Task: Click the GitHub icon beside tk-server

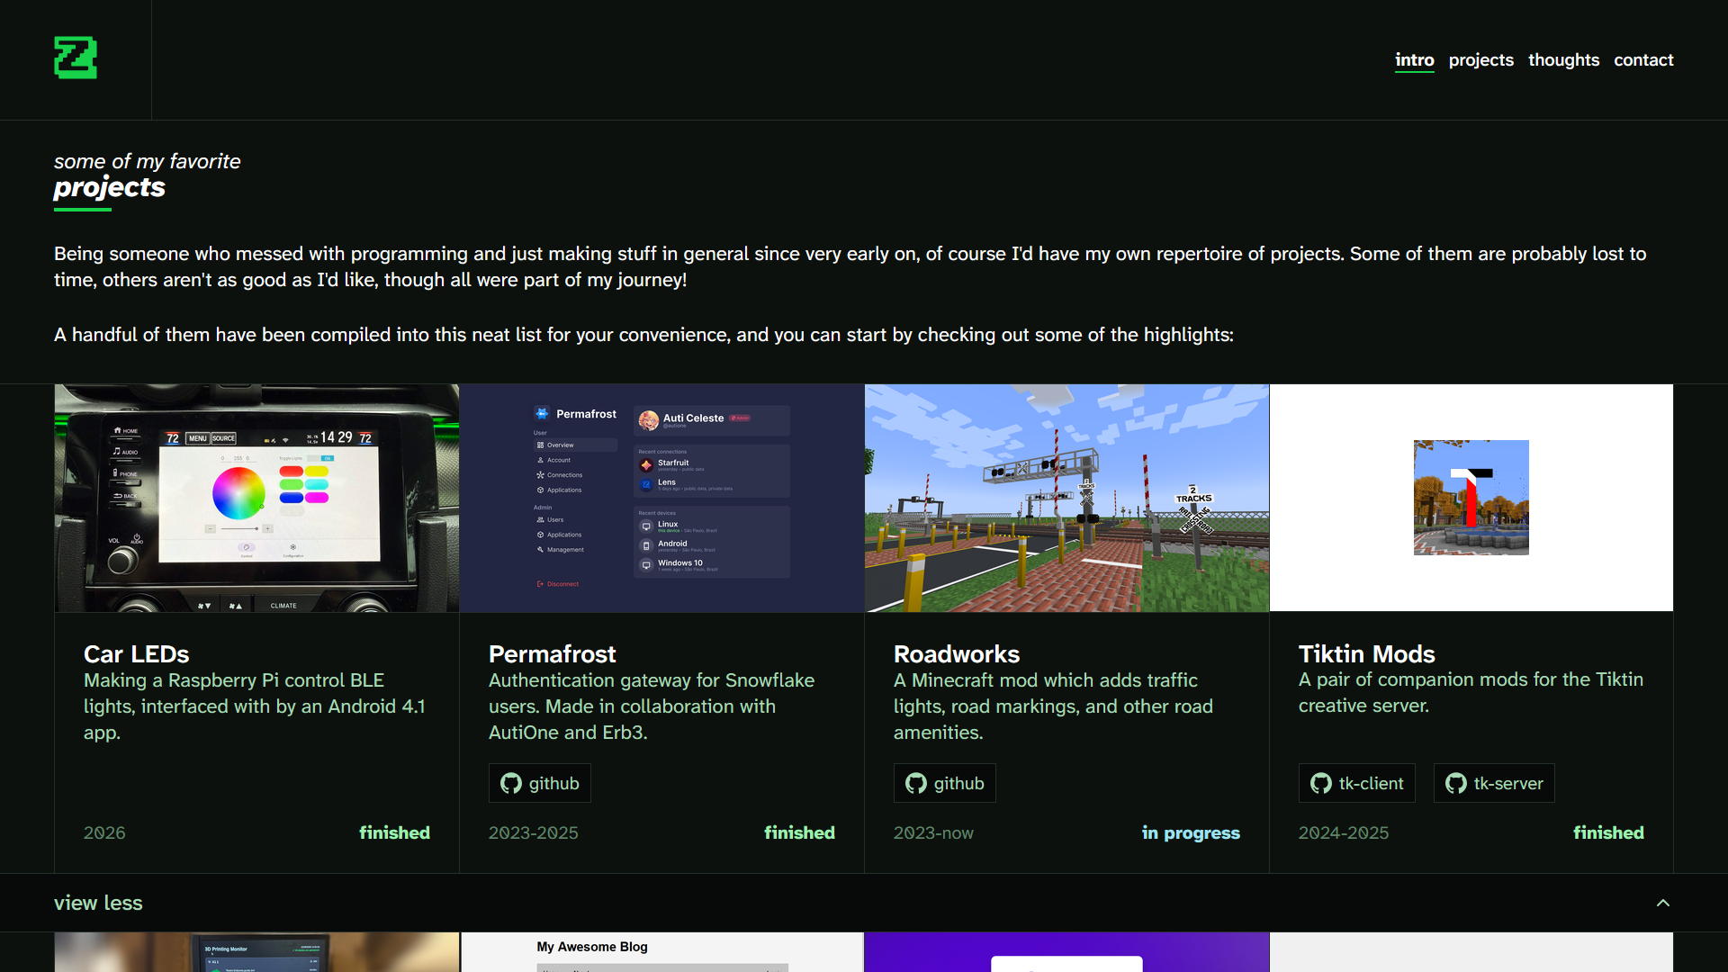Action: tap(1456, 784)
